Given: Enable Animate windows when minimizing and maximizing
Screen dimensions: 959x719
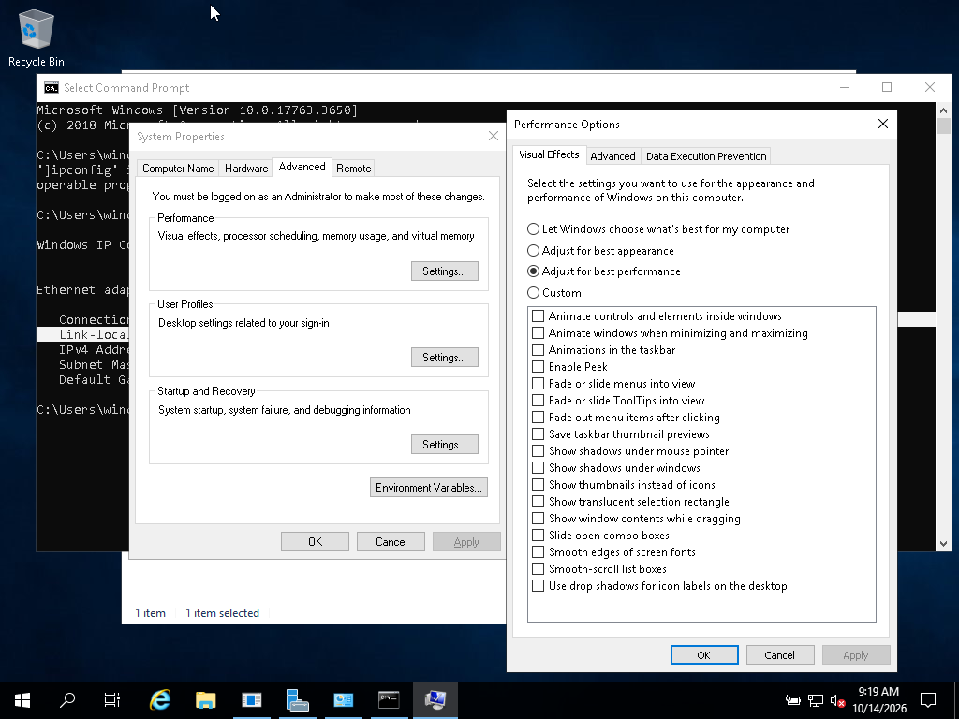Looking at the screenshot, I should click(539, 333).
